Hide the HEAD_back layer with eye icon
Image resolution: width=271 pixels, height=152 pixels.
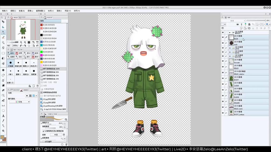223,107
